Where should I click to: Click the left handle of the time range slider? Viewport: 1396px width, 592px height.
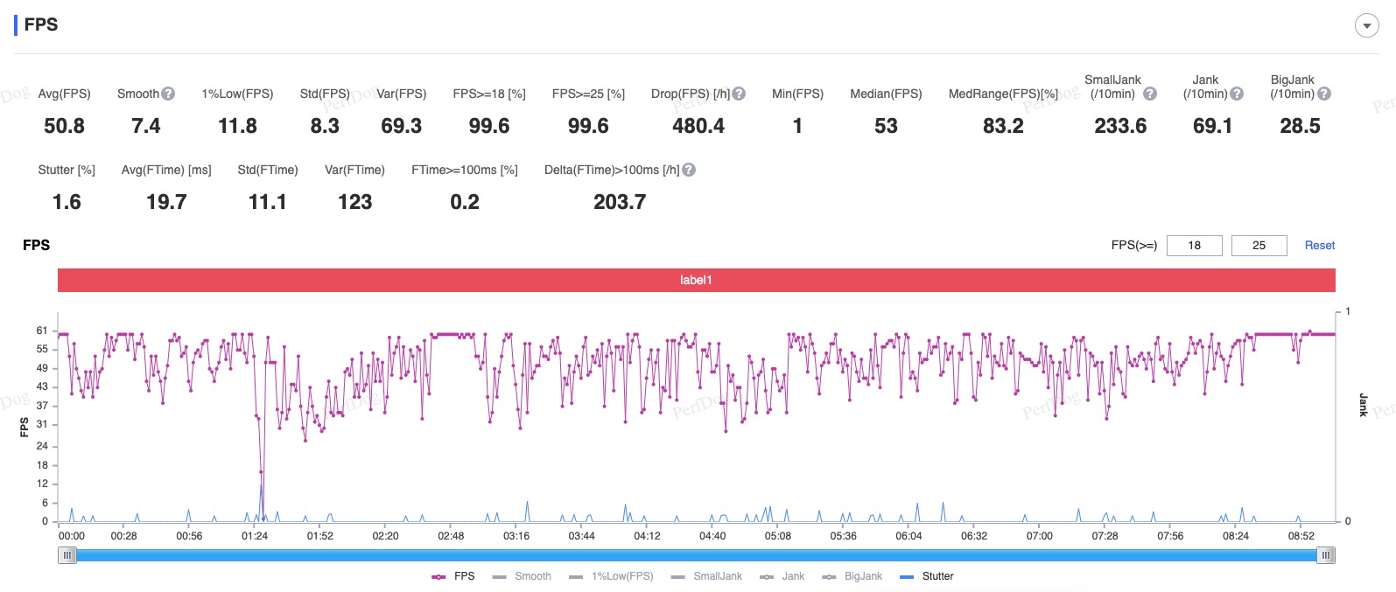pos(67,555)
